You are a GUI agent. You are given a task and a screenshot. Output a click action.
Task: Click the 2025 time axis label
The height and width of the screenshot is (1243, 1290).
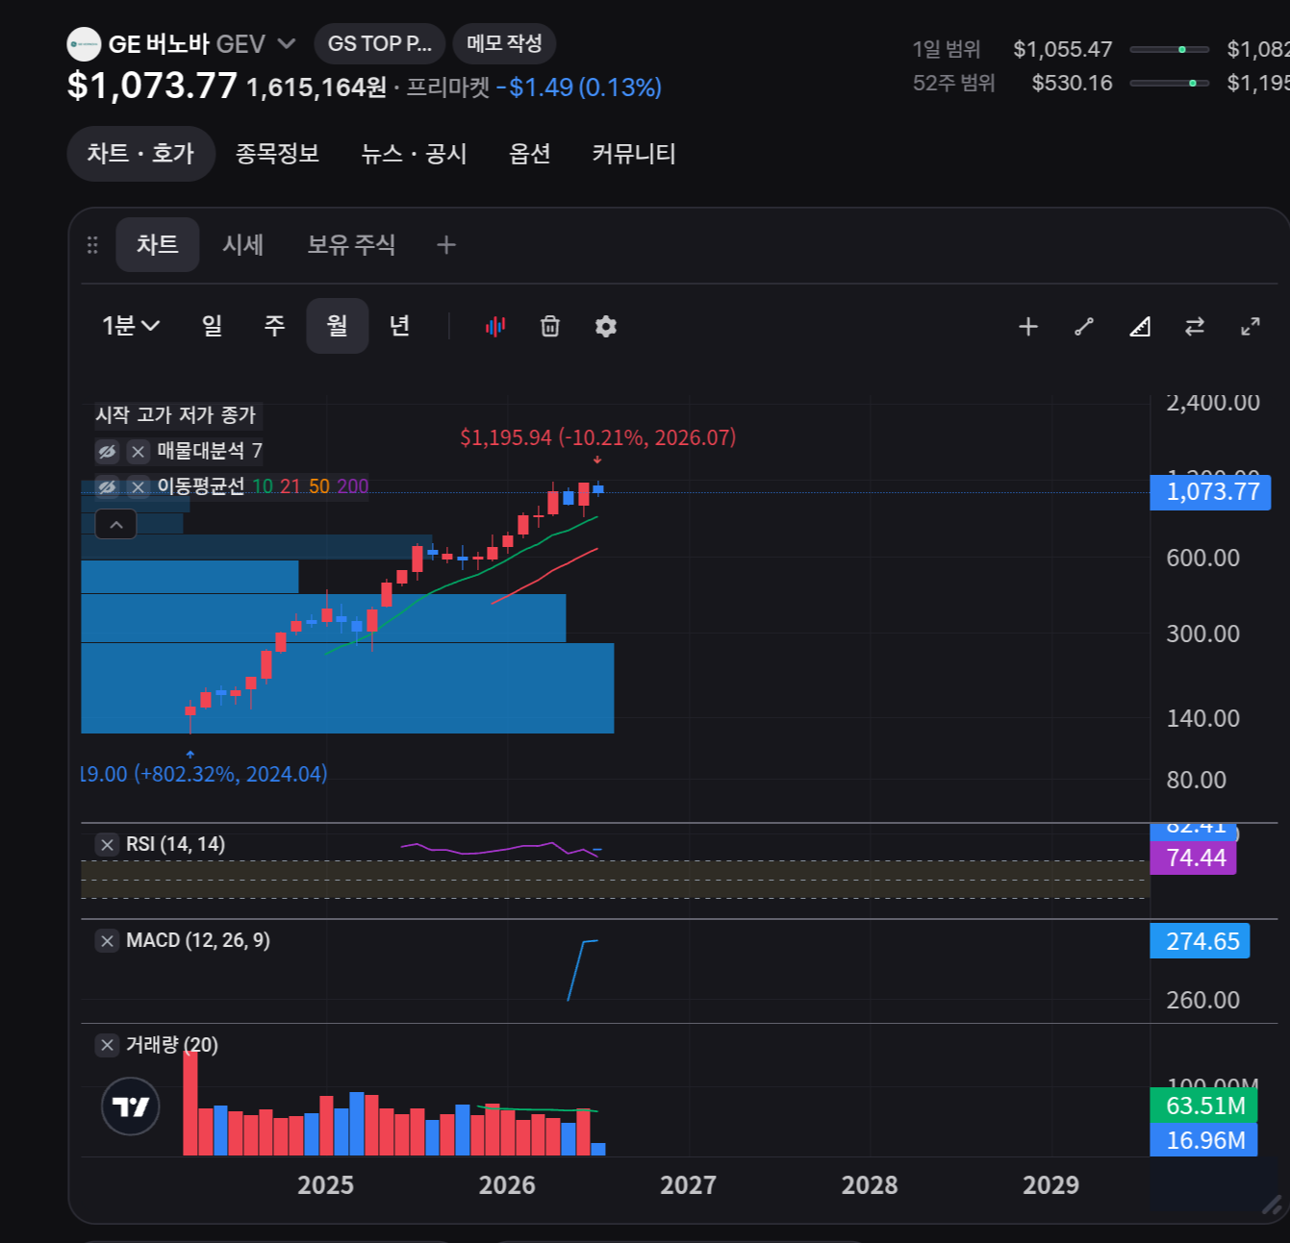(325, 1185)
